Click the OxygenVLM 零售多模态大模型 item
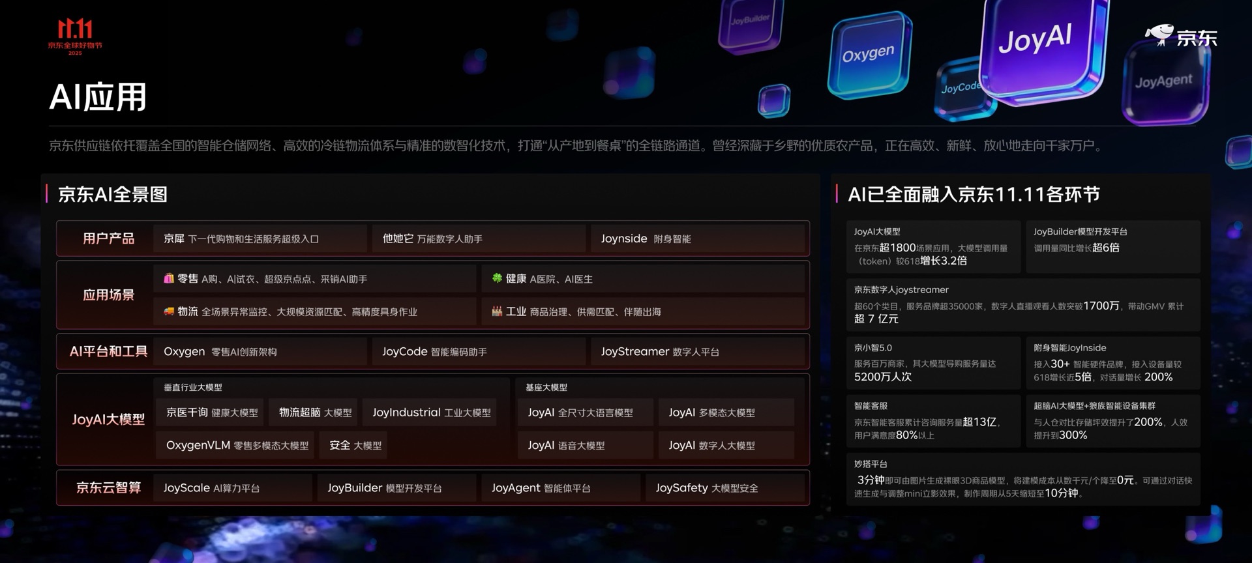 [235, 445]
